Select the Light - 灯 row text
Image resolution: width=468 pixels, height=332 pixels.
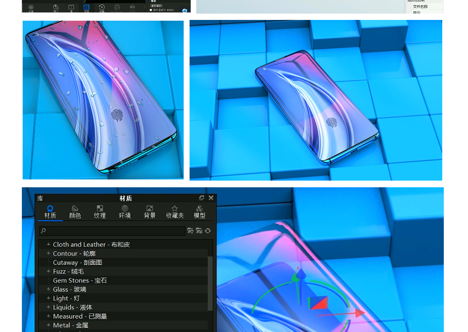[66, 298]
